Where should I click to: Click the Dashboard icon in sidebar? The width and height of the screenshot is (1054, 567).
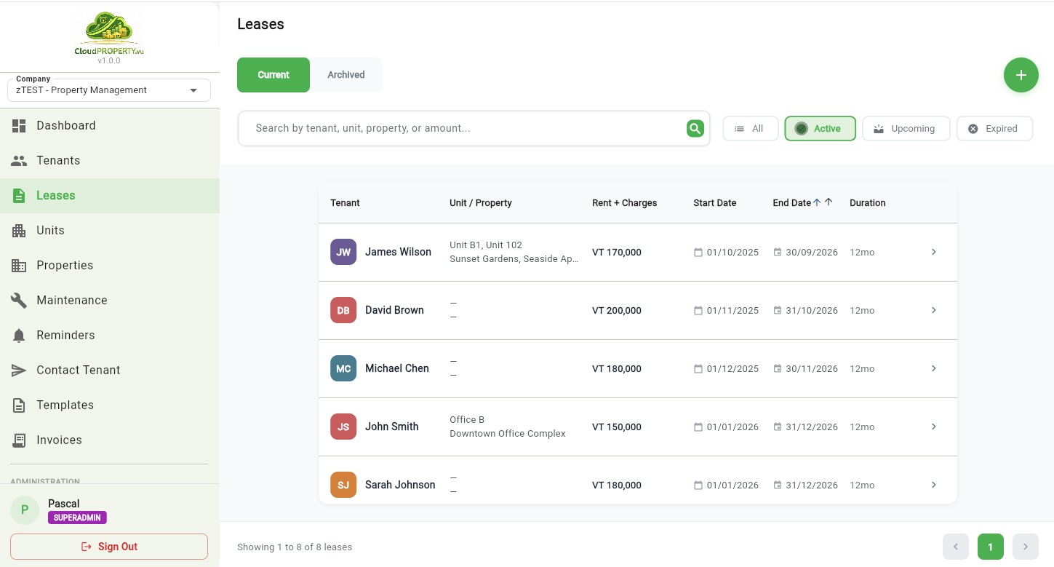[19, 126]
